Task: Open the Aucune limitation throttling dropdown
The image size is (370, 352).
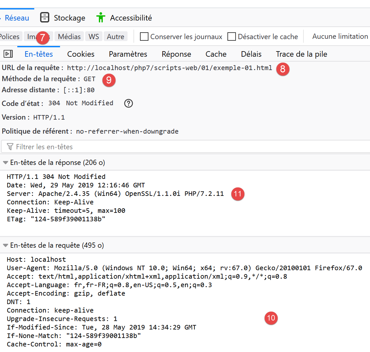Action: (x=340, y=37)
